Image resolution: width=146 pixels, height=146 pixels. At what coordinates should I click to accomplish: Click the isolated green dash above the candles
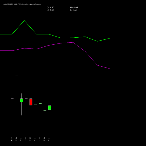click(x=17, y=76)
